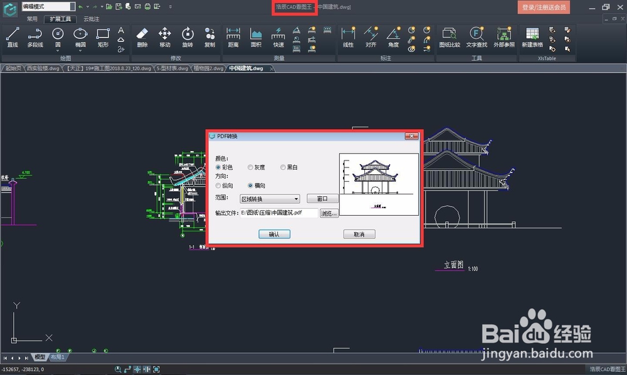627x375 pixels.
Task: Click the 新建表格 new table icon
Action: point(532,38)
